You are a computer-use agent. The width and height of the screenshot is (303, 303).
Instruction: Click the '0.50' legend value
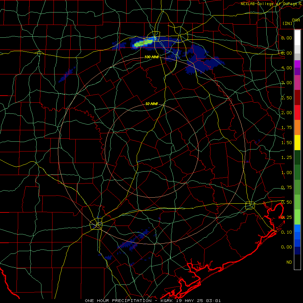click(x=287, y=202)
